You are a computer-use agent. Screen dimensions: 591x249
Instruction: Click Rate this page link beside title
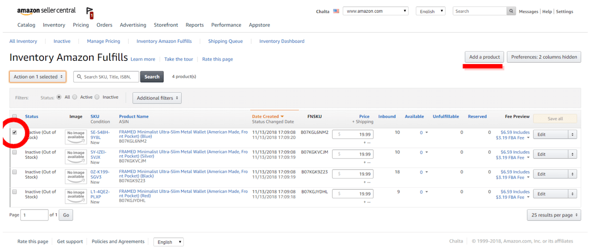point(218,59)
